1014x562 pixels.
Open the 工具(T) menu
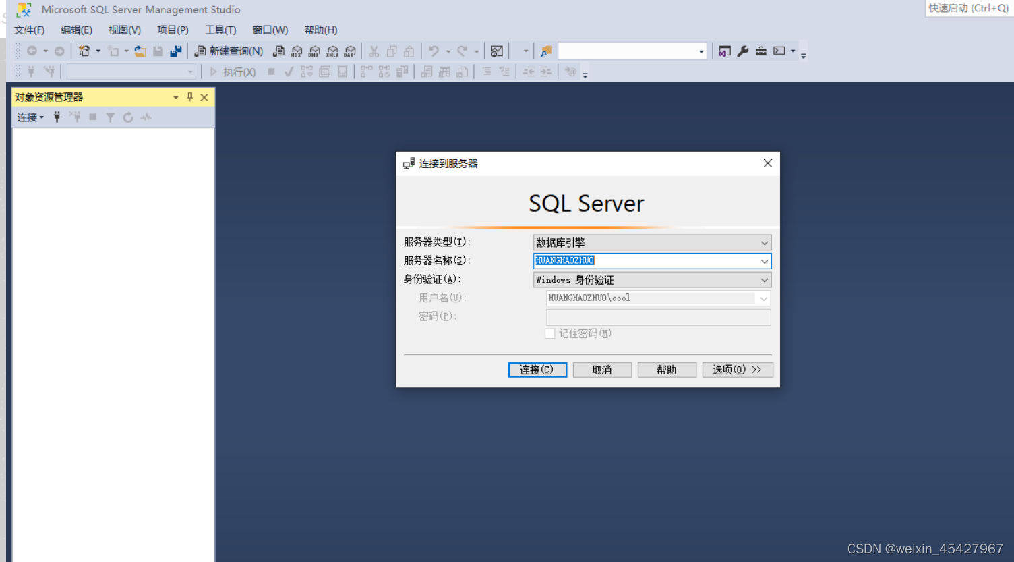tap(220, 30)
